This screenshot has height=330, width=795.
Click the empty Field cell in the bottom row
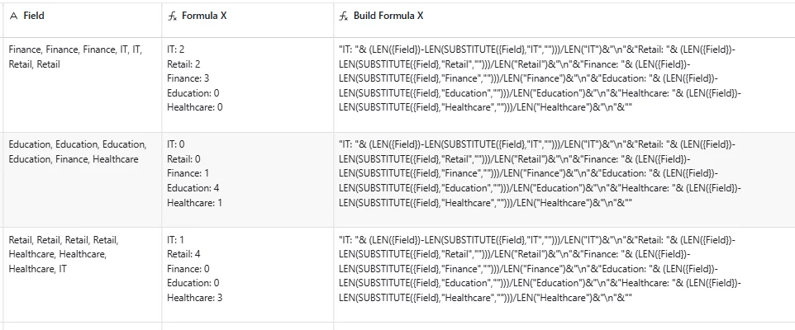(x=83, y=327)
